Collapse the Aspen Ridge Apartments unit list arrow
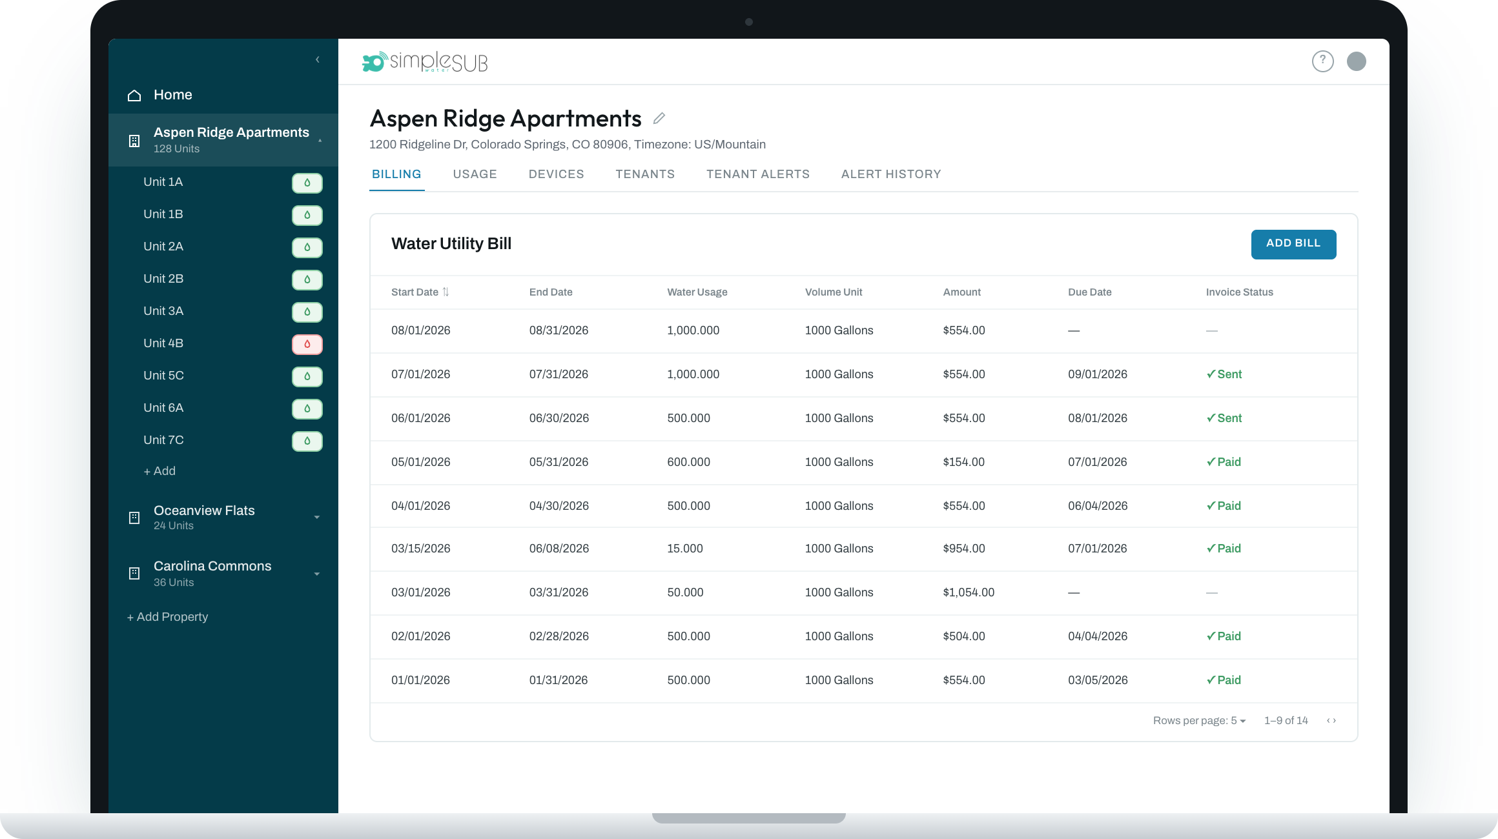This screenshot has width=1498, height=839. pyautogui.click(x=320, y=141)
